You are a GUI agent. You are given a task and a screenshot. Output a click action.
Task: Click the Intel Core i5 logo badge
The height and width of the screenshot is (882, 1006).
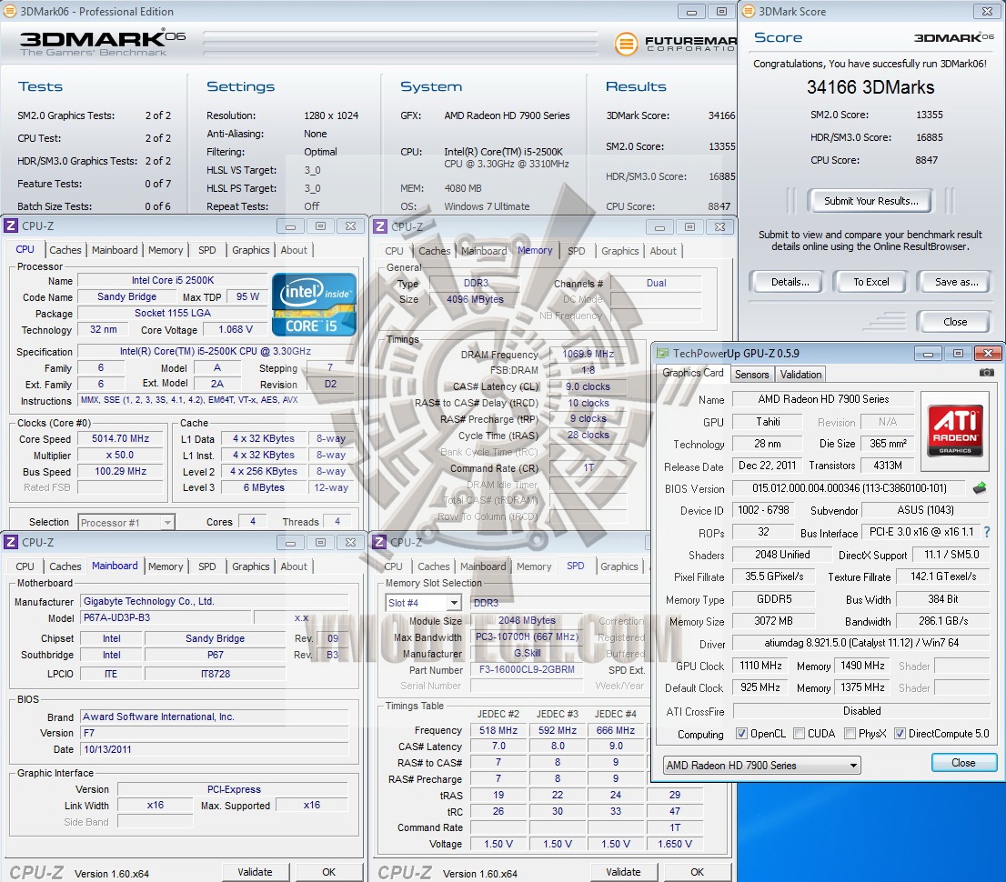(312, 304)
